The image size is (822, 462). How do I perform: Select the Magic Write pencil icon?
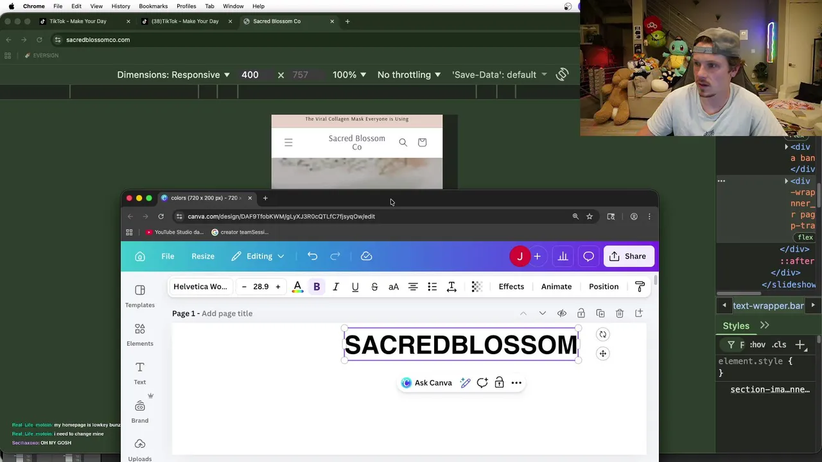click(466, 383)
